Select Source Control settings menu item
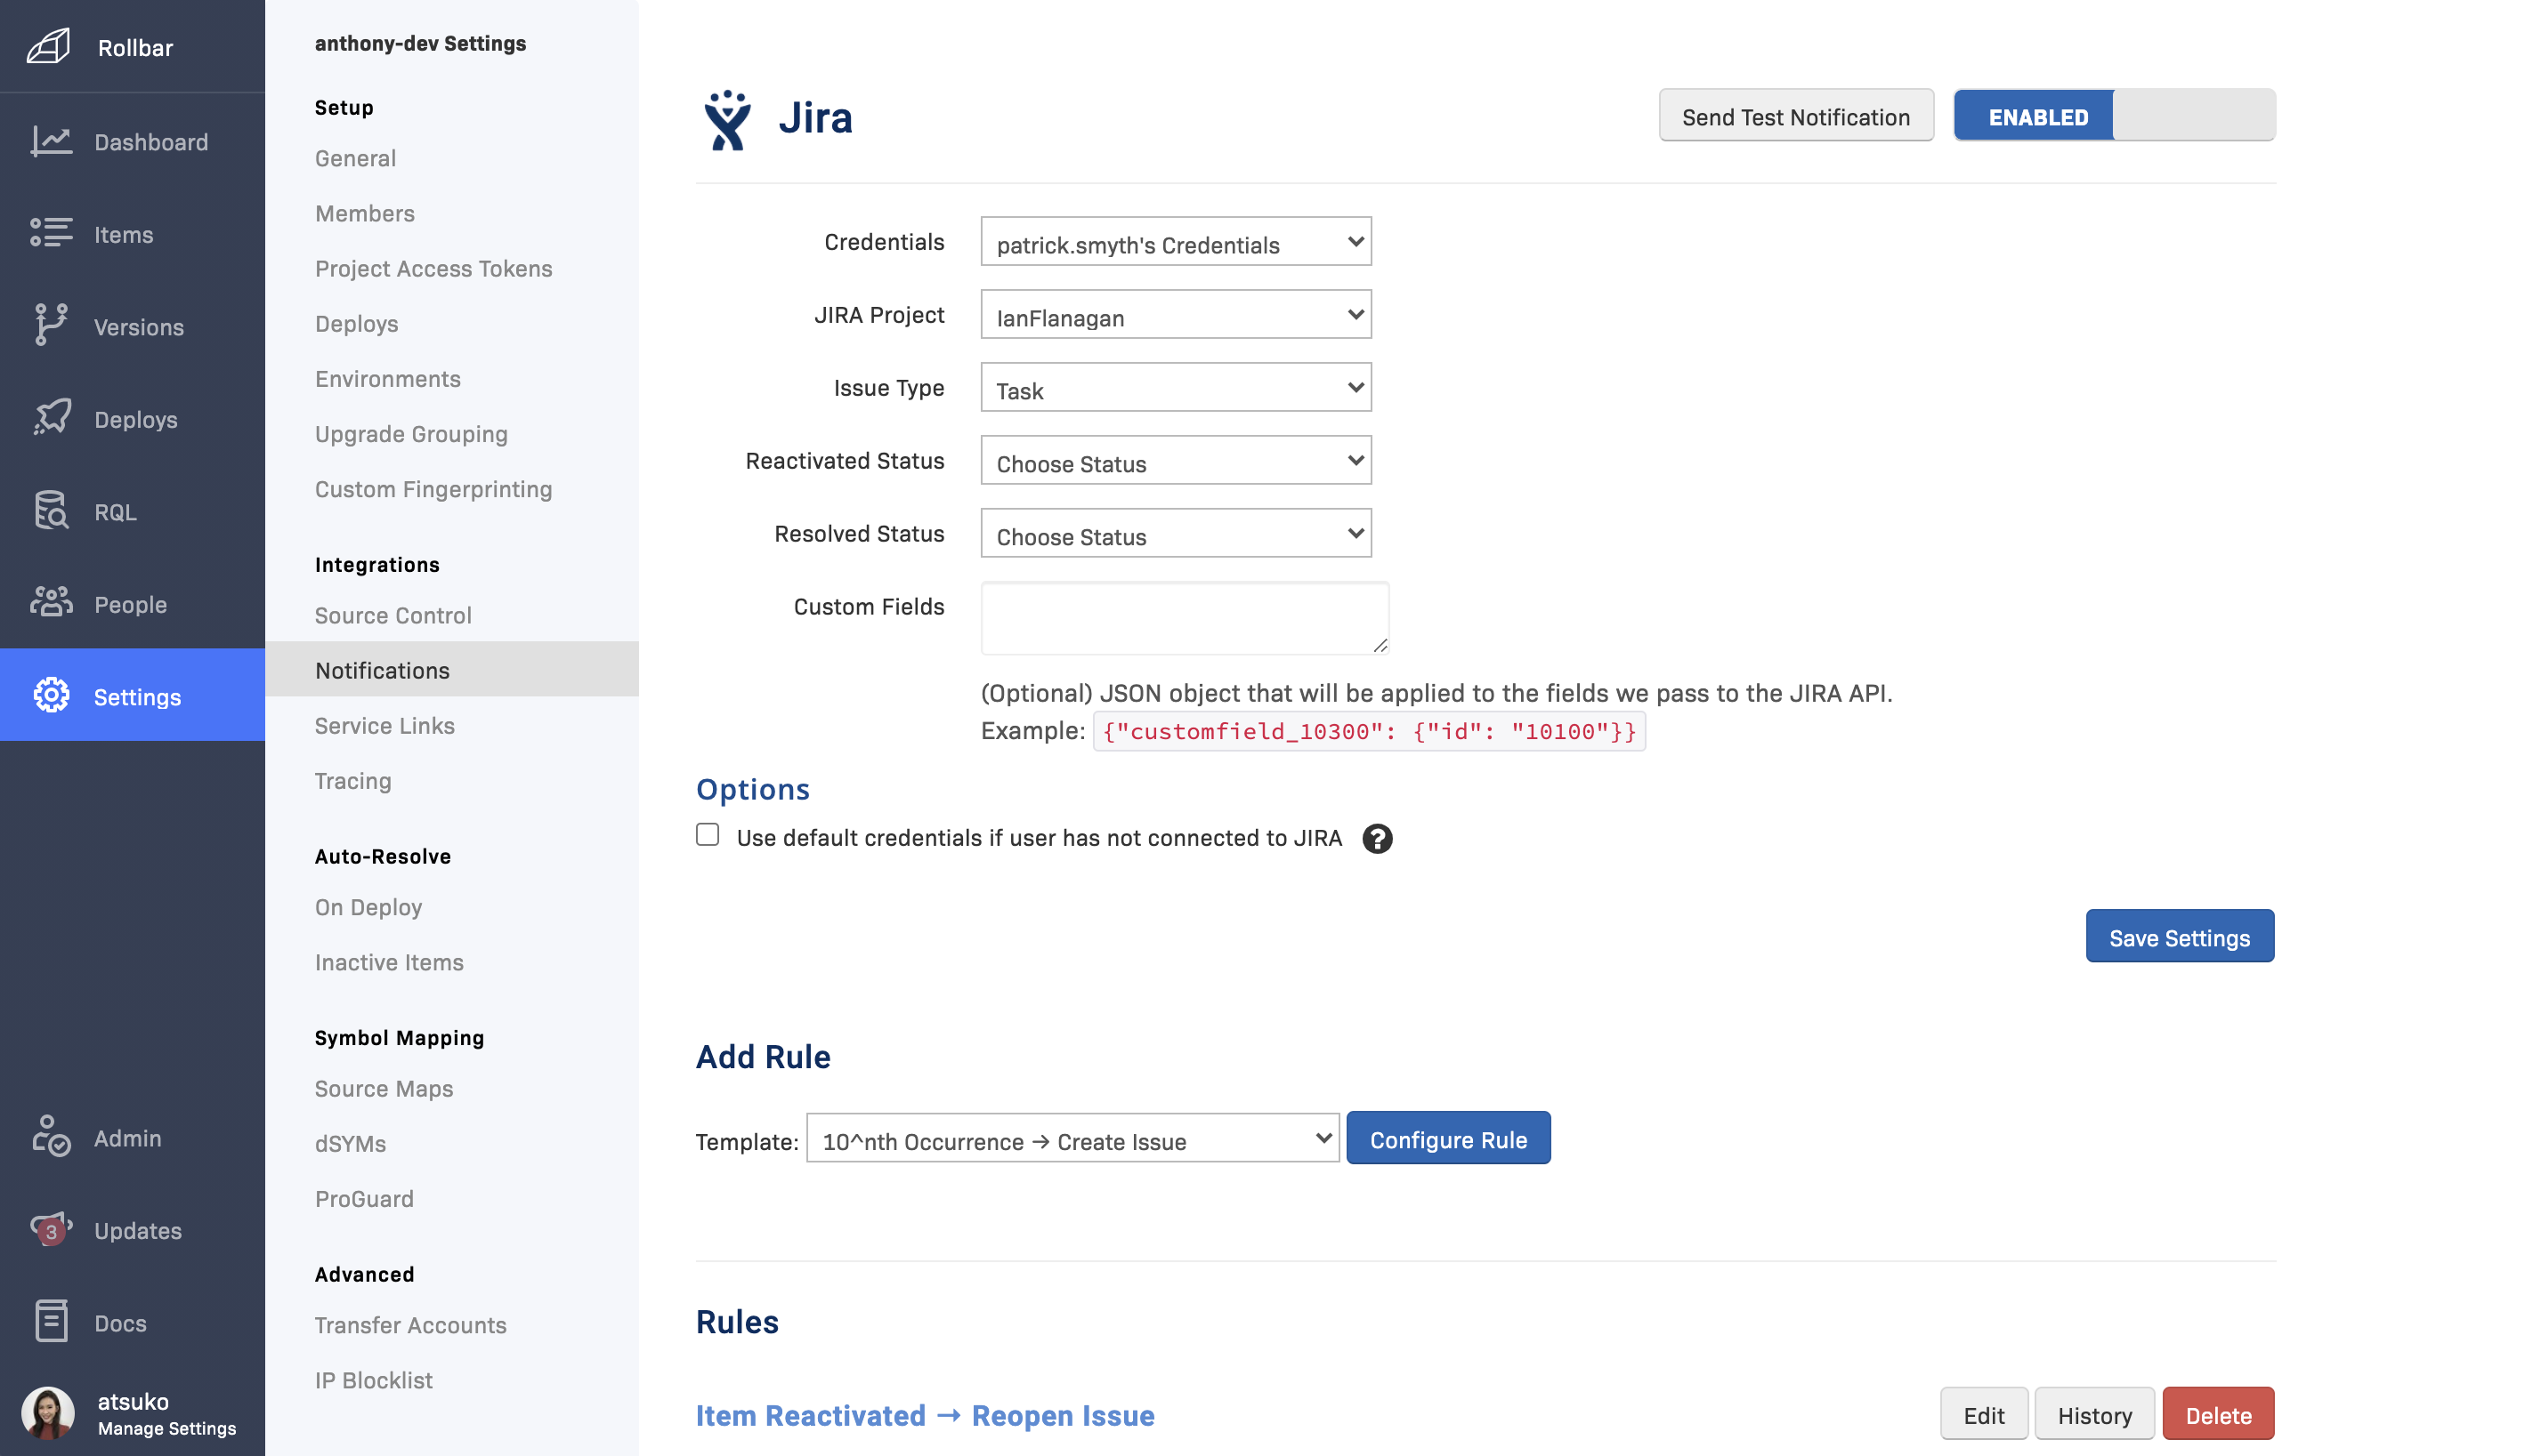This screenshot has height=1456, width=2533. coord(392,615)
